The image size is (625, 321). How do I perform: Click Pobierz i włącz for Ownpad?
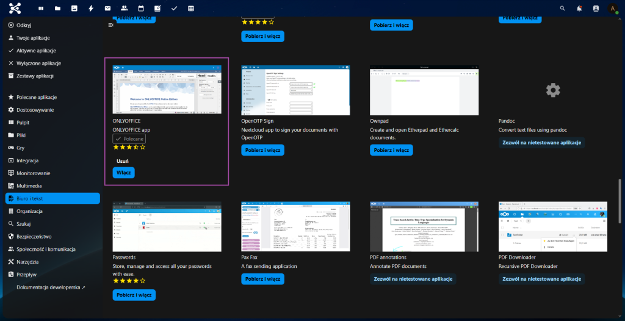(391, 150)
